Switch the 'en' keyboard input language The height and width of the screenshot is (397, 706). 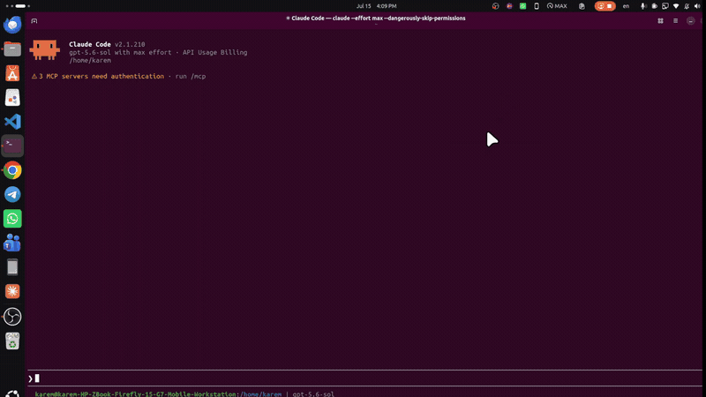pyautogui.click(x=626, y=6)
